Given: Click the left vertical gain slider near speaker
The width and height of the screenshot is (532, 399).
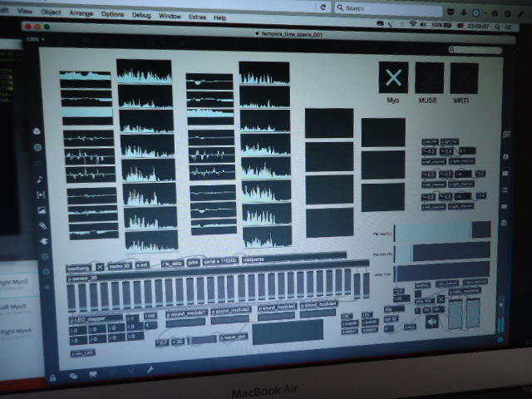Looking at the screenshot, I should pos(456,314).
